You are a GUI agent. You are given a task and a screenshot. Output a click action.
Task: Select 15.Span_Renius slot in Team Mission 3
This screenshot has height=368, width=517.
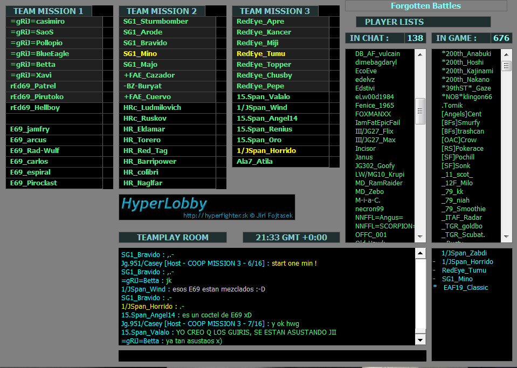pos(280,129)
